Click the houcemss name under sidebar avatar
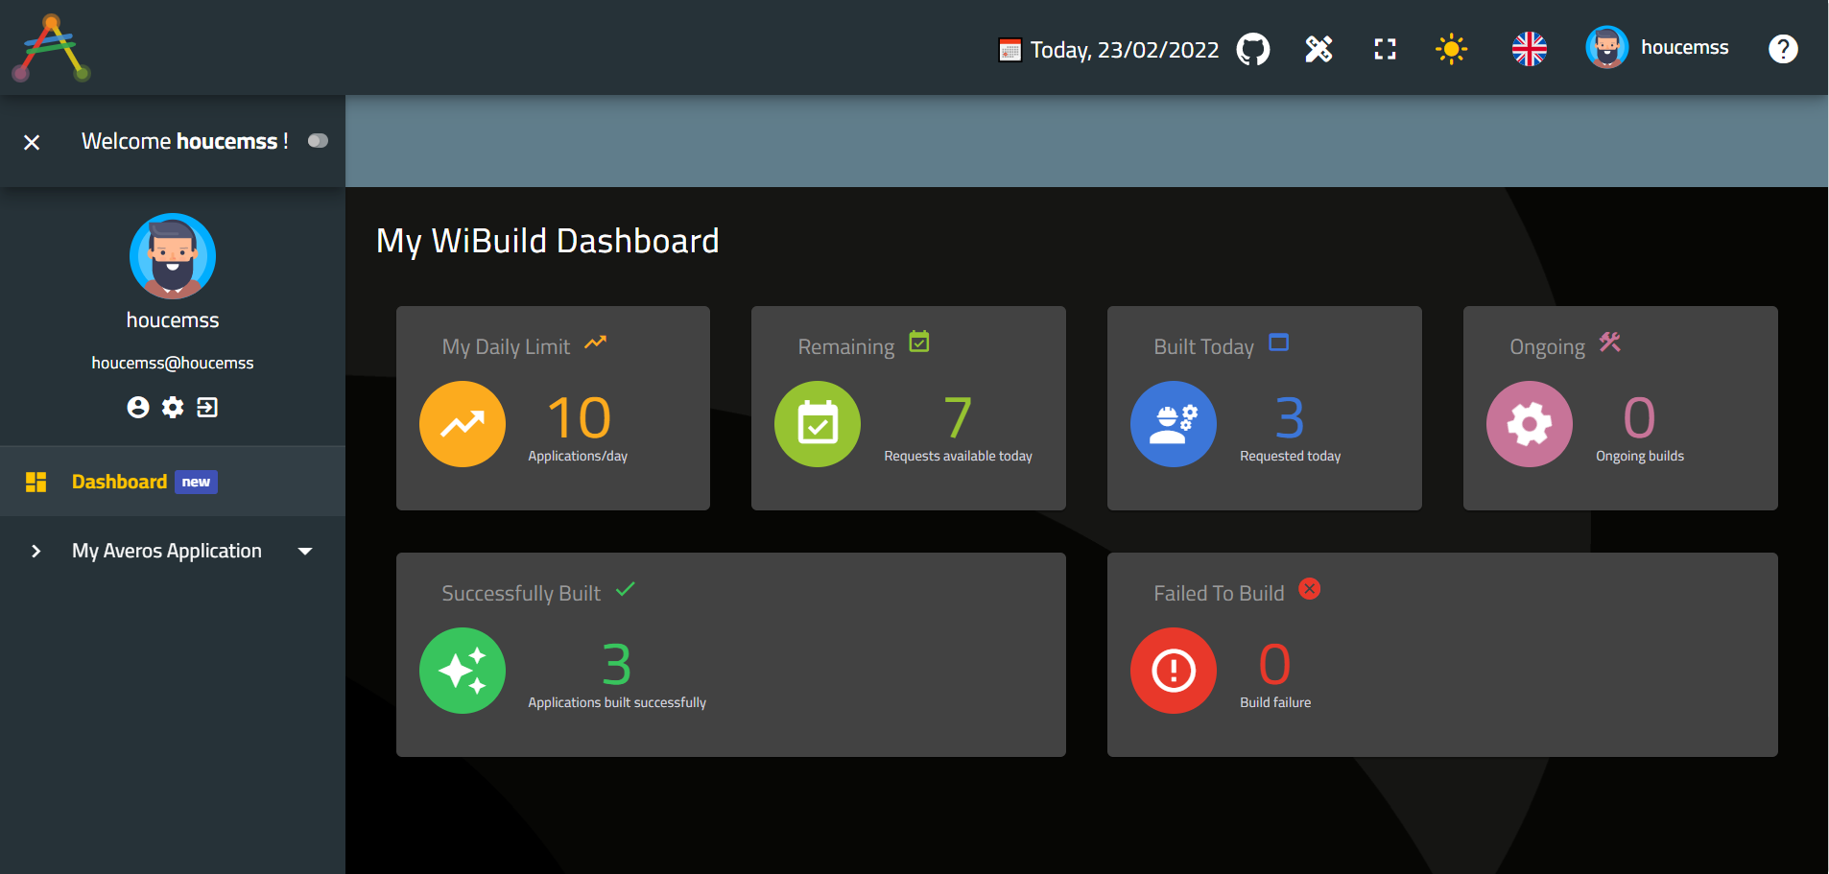Viewport: 1829px width, 874px height. click(173, 319)
